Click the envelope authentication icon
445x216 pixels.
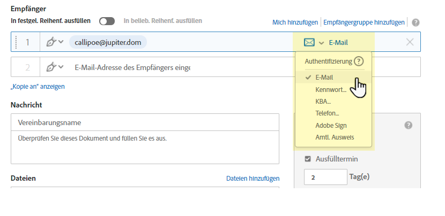pyautogui.click(x=309, y=42)
